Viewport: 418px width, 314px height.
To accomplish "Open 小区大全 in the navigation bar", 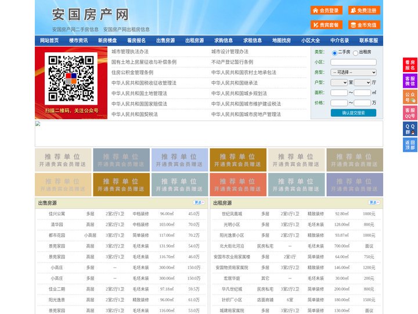I will click(311, 41).
